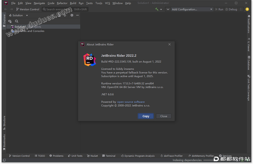The width and height of the screenshot is (253, 164).
Task: Click the Copy button in About dialog
Action: (x=146, y=116)
